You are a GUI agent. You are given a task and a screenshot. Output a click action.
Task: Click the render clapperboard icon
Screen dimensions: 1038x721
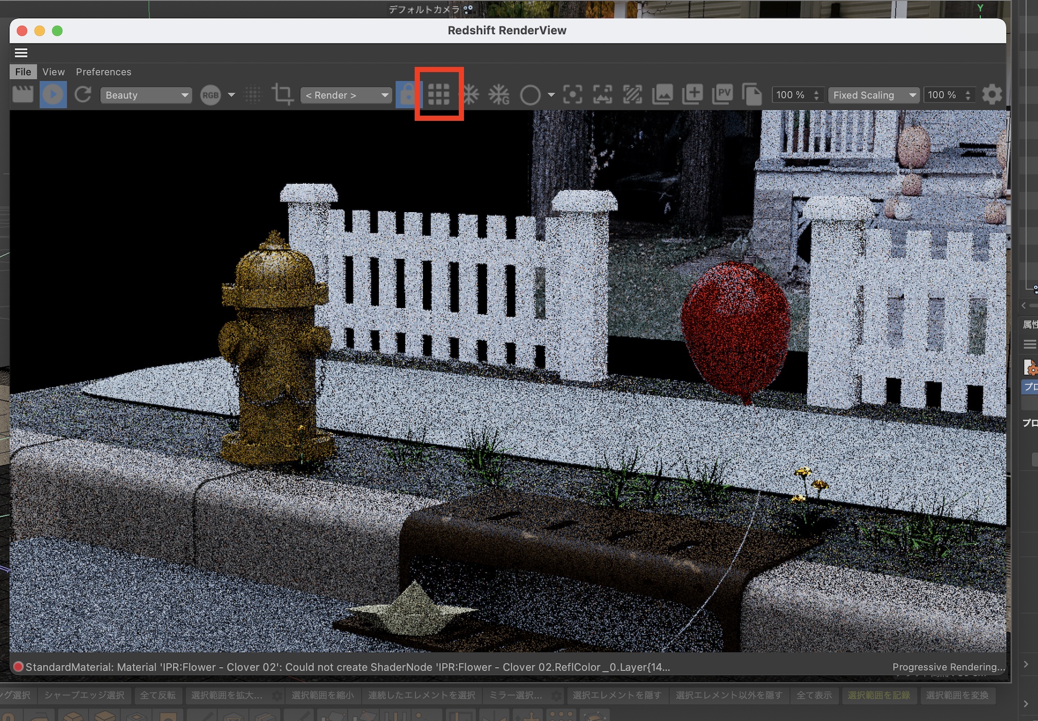[x=23, y=95]
